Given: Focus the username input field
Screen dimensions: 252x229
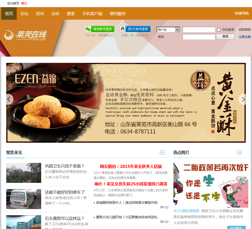Looking at the screenshot, I should [199, 30].
